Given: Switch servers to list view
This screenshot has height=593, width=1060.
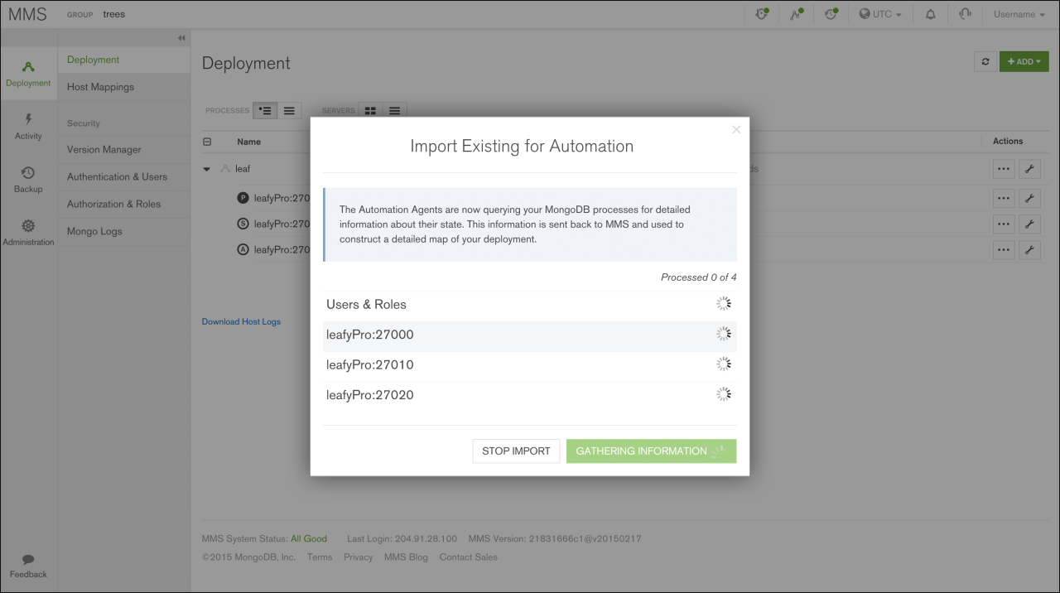Looking at the screenshot, I should point(394,110).
